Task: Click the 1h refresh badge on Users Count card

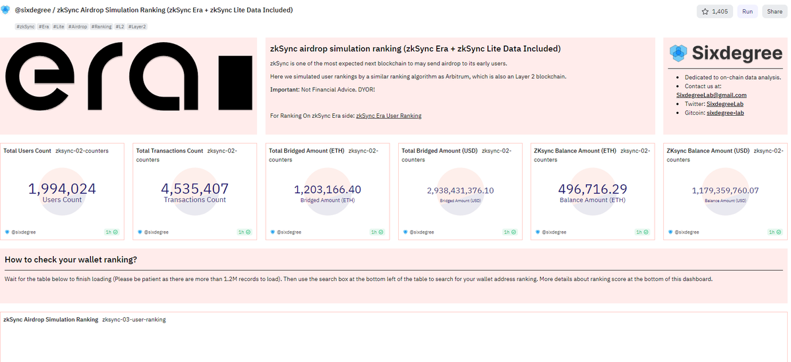Action: pyautogui.click(x=111, y=232)
